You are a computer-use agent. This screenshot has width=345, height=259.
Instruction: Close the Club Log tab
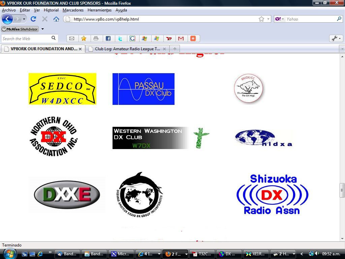[x=164, y=49]
